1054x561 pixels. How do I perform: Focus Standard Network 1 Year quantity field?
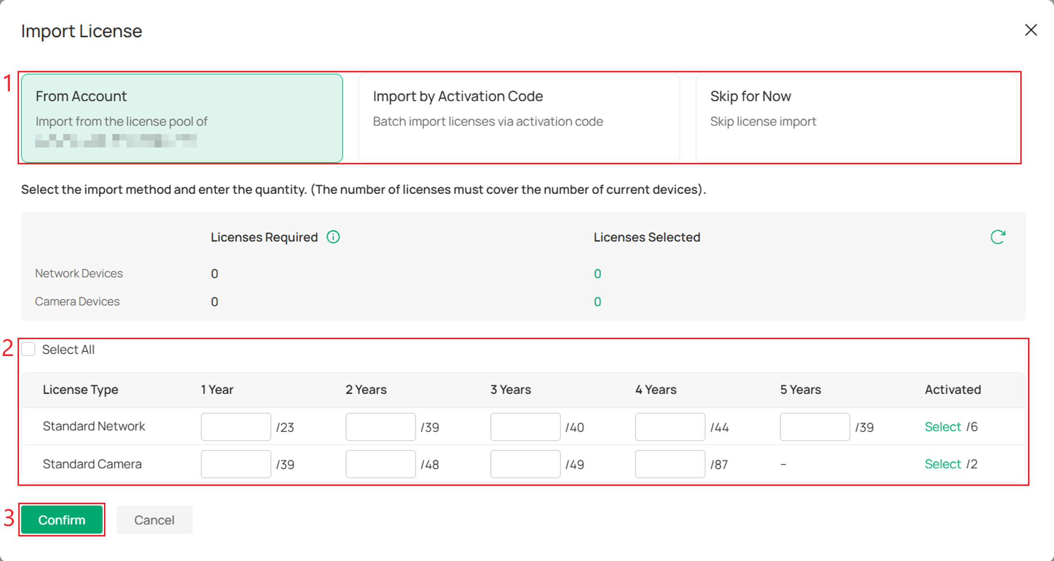click(236, 427)
